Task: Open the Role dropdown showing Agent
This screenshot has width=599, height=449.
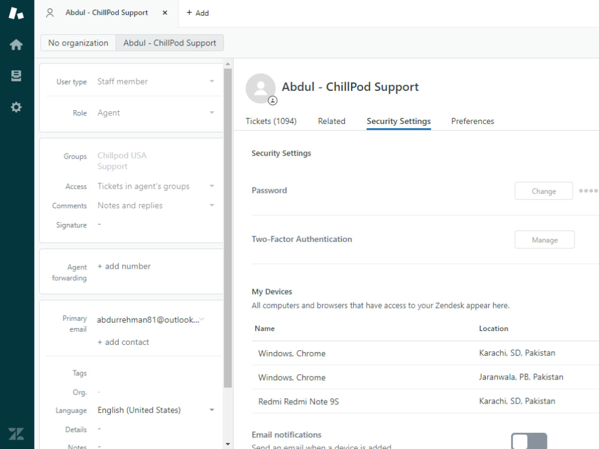Action: 156,113
